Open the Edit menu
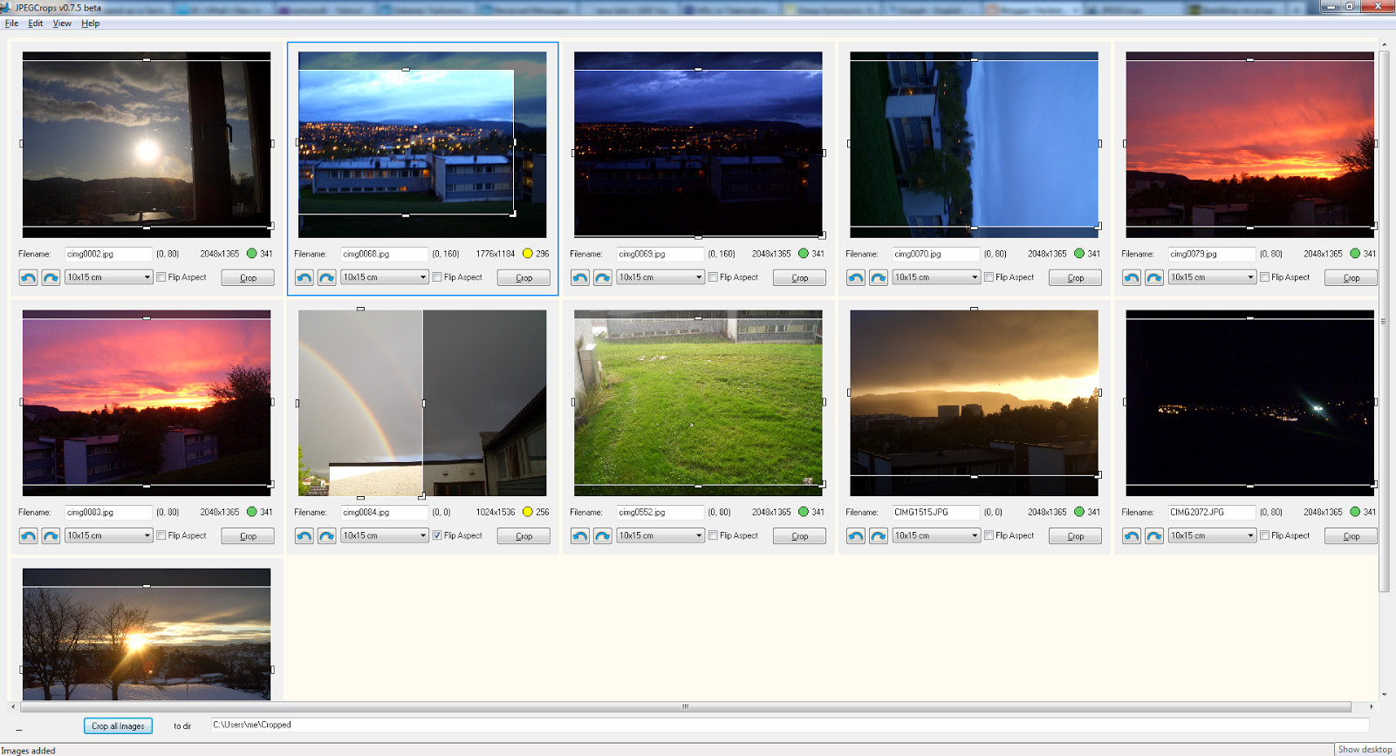 pyautogui.click(x=36, y=24)
